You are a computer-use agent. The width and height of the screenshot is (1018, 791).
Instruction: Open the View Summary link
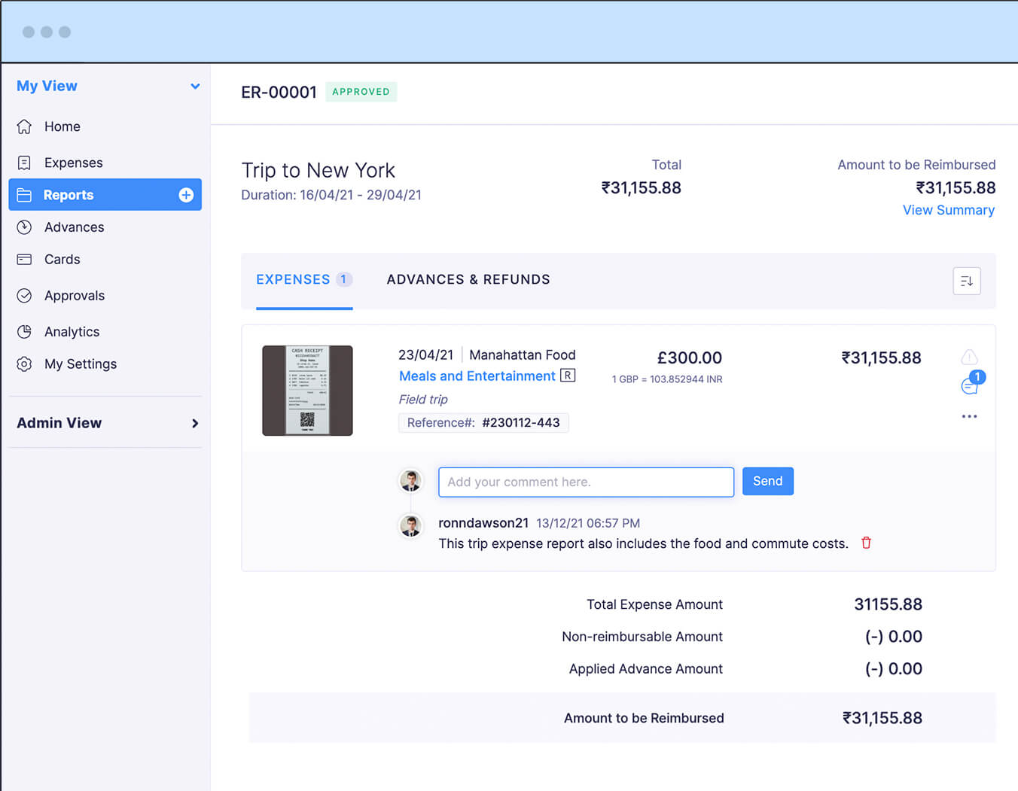tap(948, 210)
